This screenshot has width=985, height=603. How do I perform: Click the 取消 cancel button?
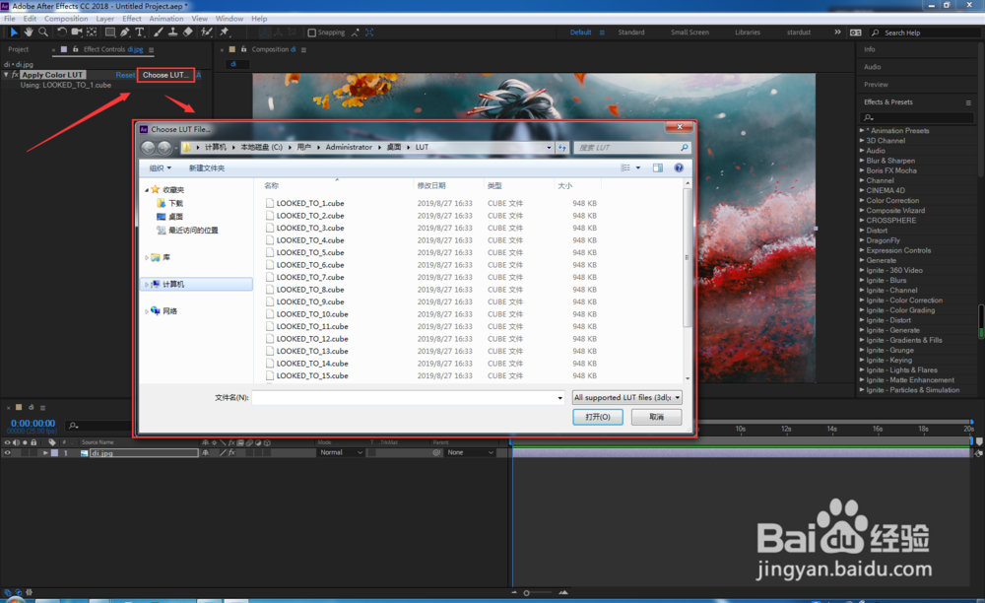[656, 417]
